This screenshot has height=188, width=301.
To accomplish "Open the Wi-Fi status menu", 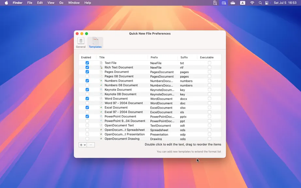I will click(252, 3).
